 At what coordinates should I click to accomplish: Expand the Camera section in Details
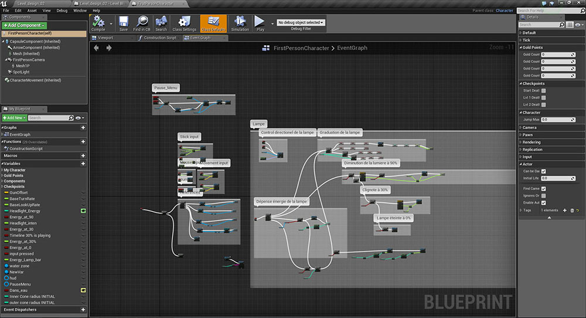529,127
